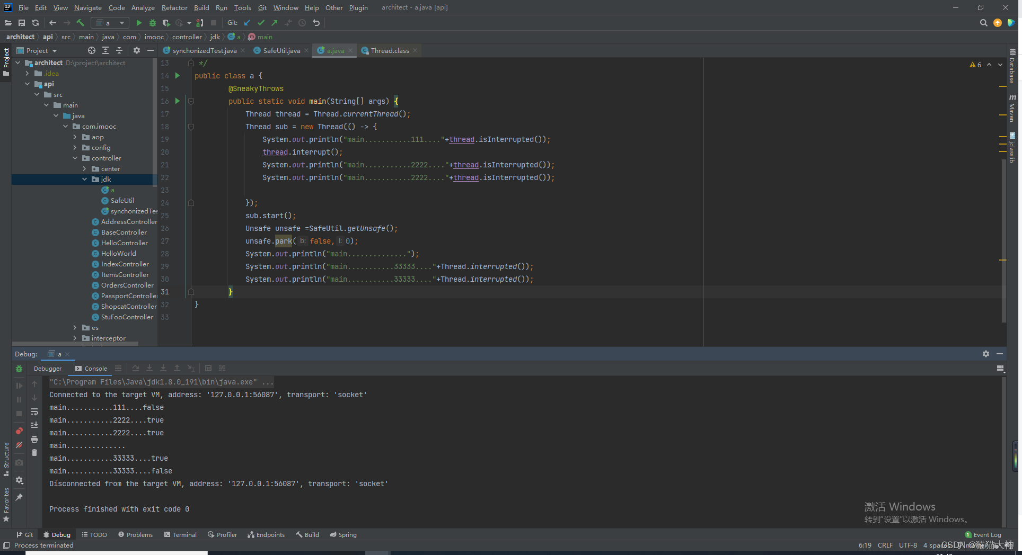This screenshot has width=1022, height=555.
Task: Run with coverage shield icon
Action: tap(166, 23)
